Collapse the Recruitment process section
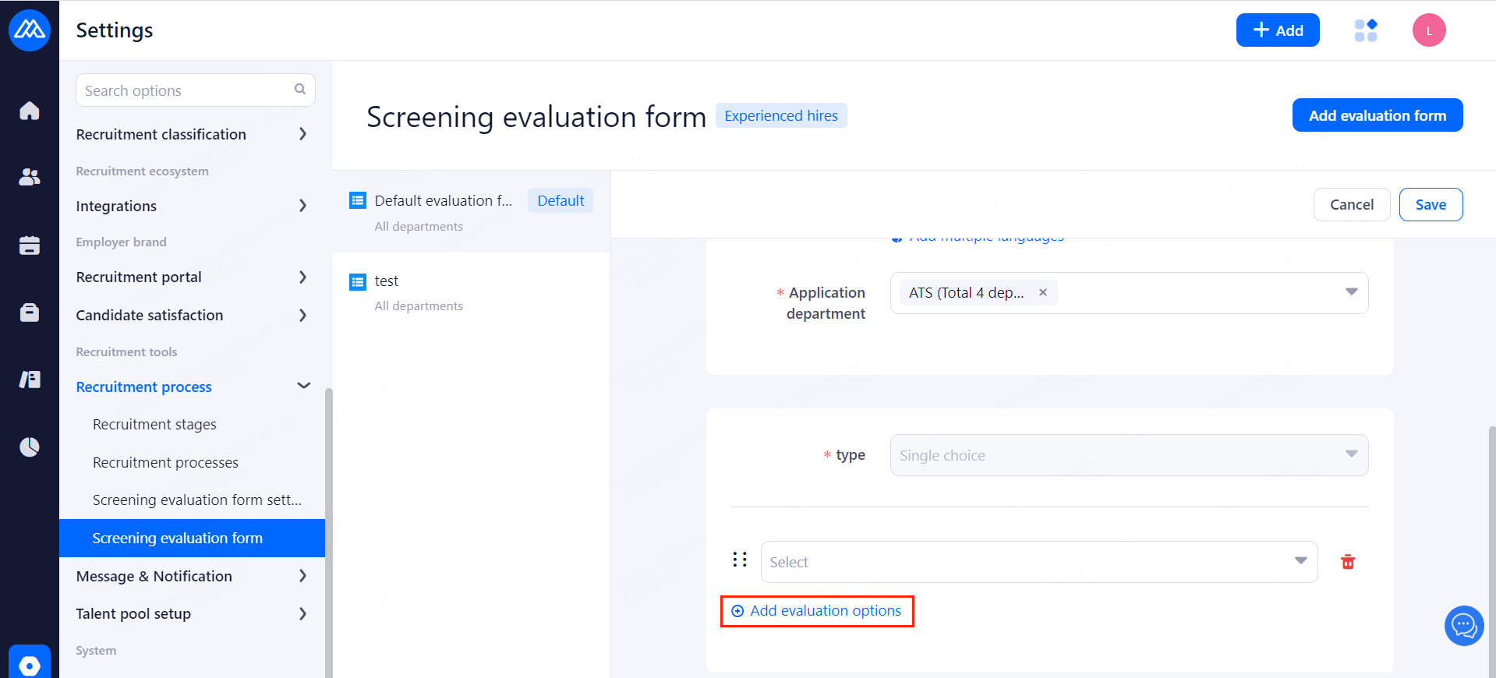 (303, 386)
